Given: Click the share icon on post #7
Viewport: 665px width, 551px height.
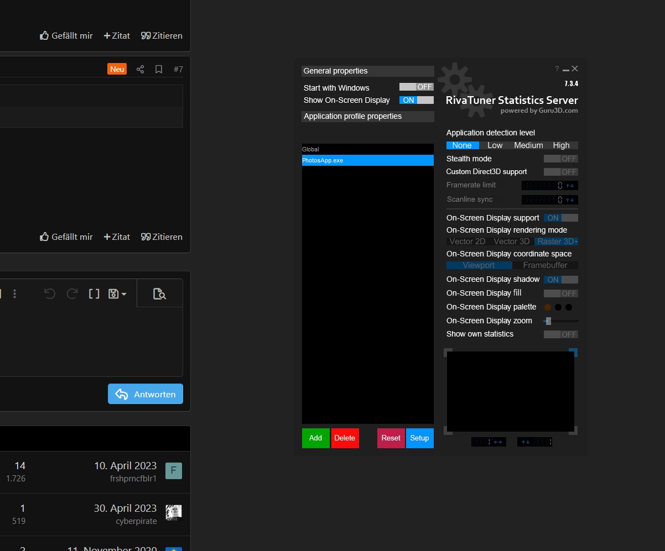Looking at the screenshot, I should pyautogui.click(x=140, y=69).
